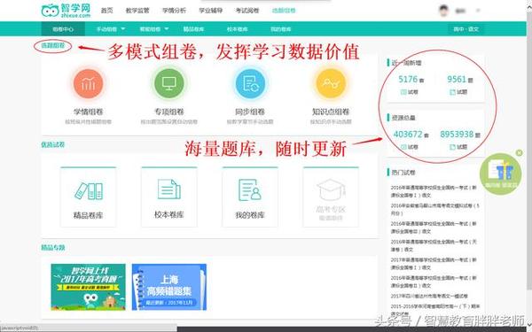Click the 403672 total papers count
This screenshot has height=332, width=532.
click(408, 135)
